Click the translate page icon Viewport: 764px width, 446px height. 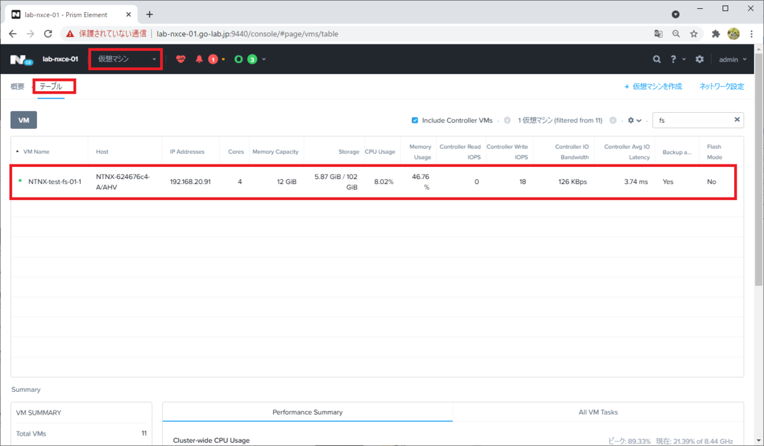658,34
